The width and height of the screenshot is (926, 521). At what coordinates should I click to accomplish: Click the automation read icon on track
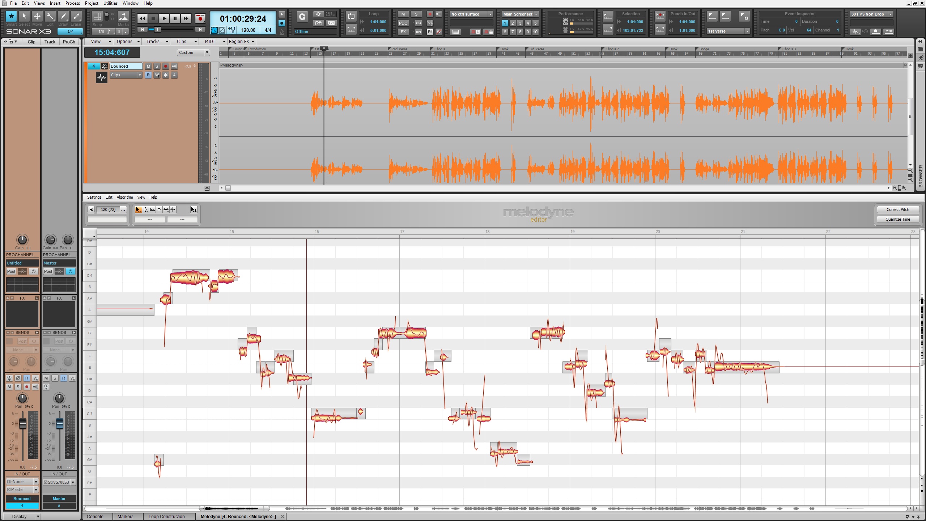[148, 75]
